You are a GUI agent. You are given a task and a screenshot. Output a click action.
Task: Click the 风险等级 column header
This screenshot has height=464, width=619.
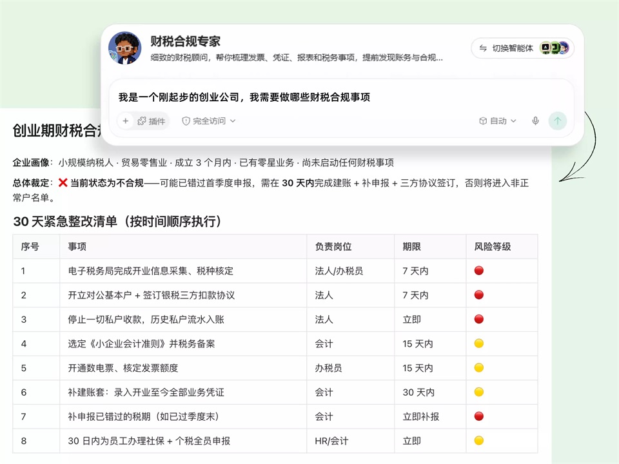point(492,247)
